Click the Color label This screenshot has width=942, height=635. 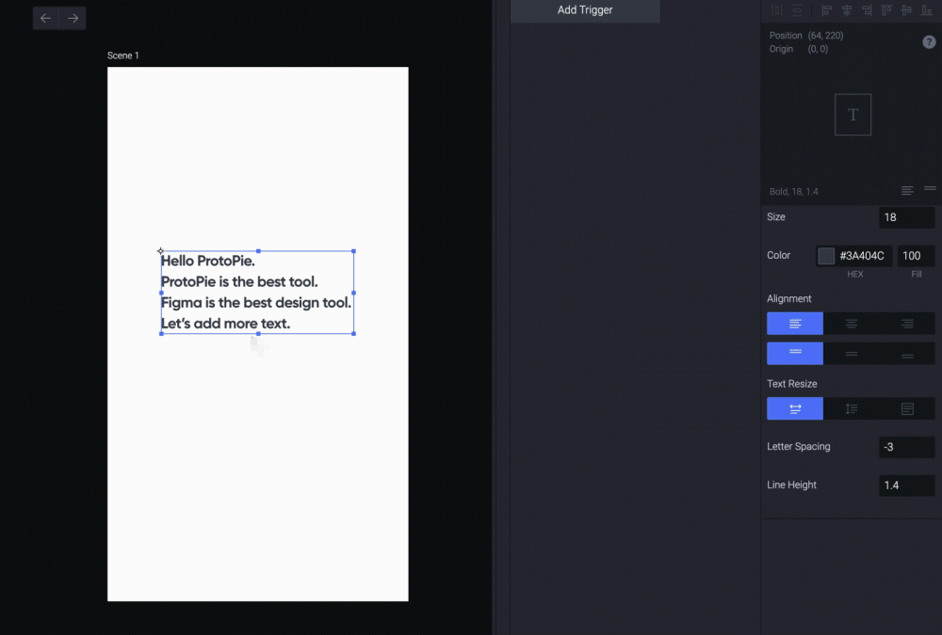tap(779, 256)
